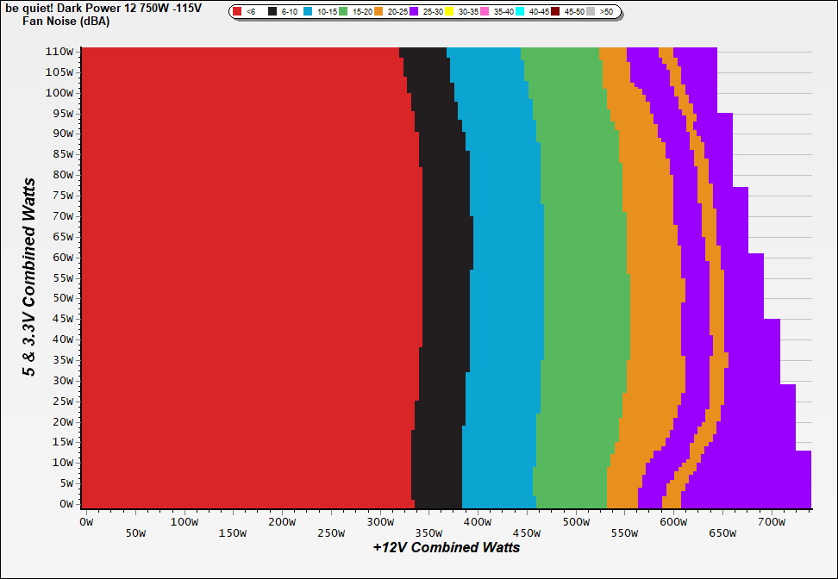Click the pink 35-40 legend swatch
This screenshot has width=838, height=579.
[485, 12]
